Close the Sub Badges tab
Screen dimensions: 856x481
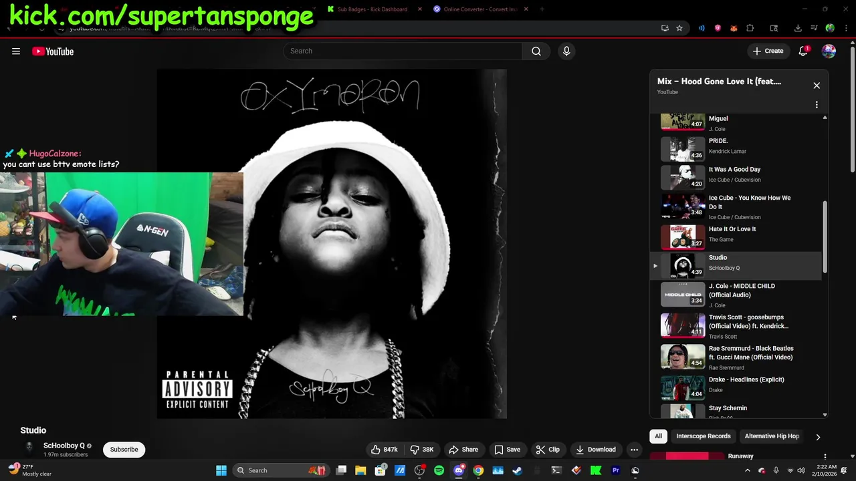coord(420,9)
